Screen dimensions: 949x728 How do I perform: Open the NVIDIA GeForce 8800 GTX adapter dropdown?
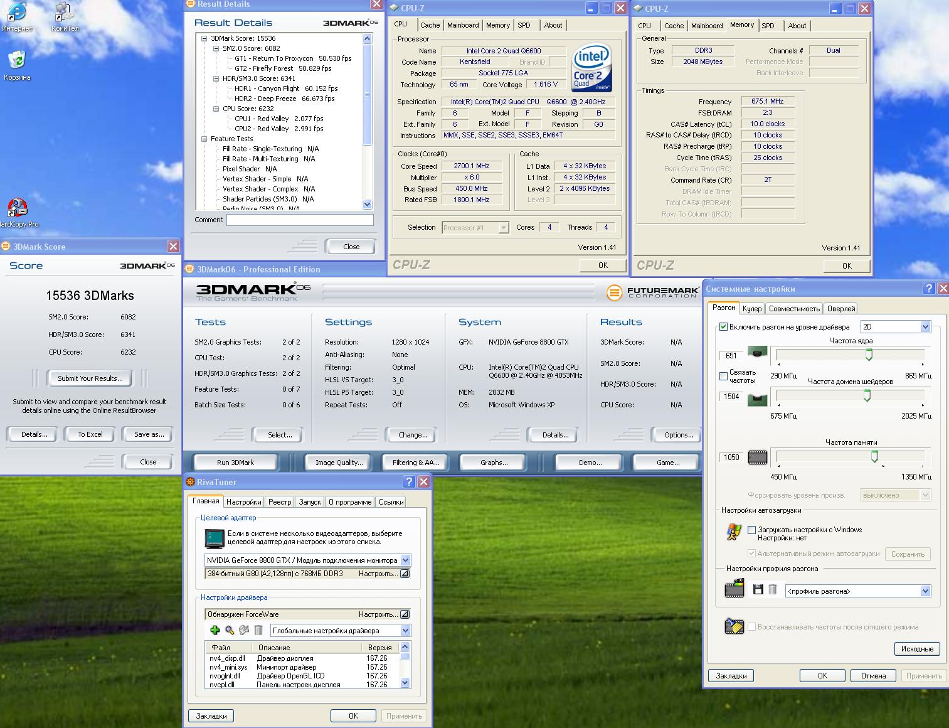pos(405,560)
